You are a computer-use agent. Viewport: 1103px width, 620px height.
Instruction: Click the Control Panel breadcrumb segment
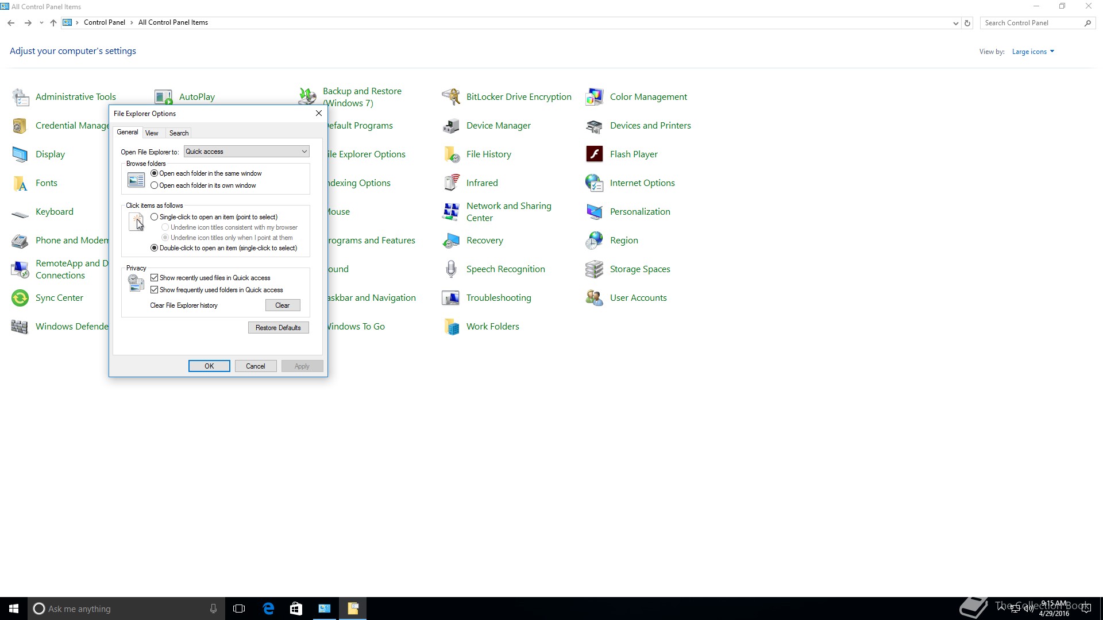pyautogui.click(x=104, y=22)
